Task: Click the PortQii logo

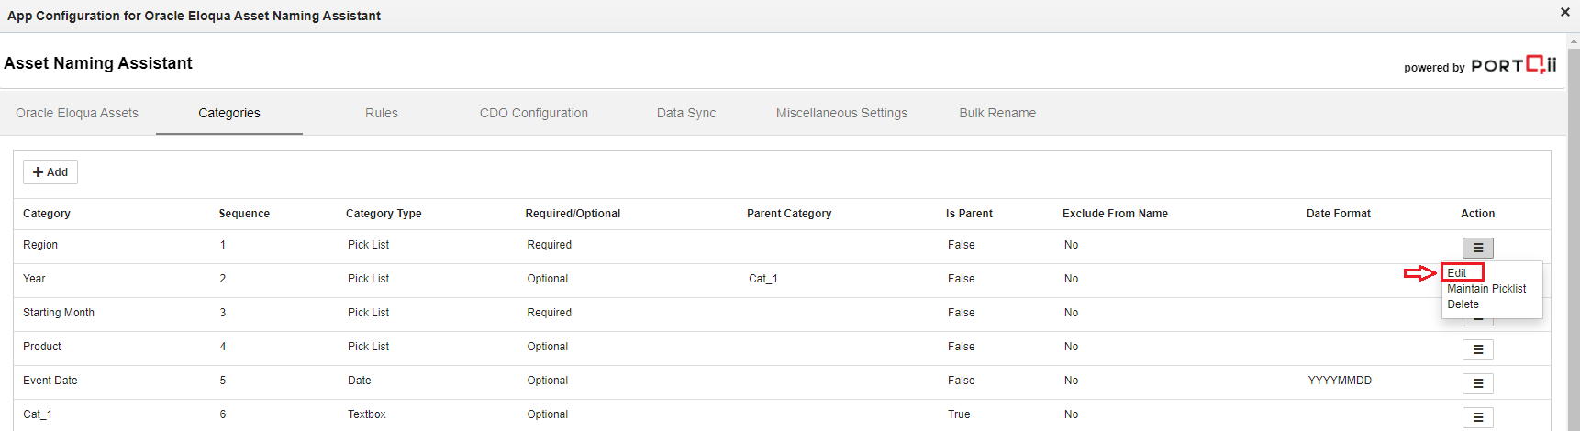Action: (x=1513, y=65)
